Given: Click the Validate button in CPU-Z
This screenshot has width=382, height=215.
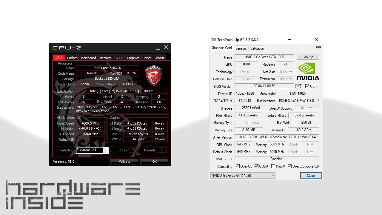Looking at the screenshot, I should (124, 162).
